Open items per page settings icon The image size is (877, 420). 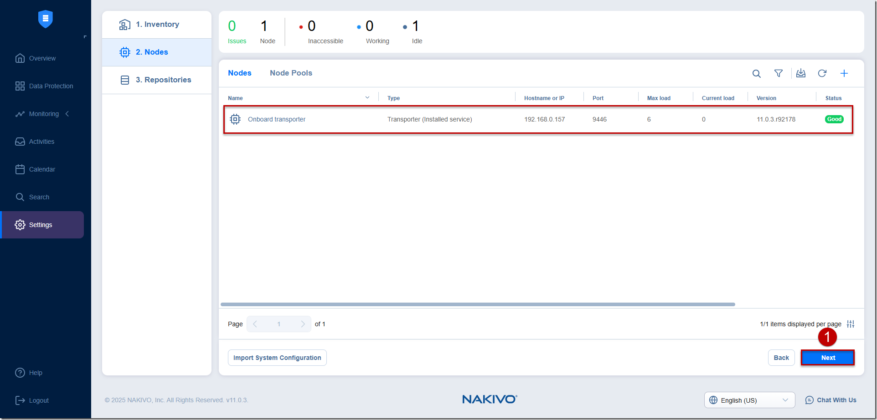point(851,324)
